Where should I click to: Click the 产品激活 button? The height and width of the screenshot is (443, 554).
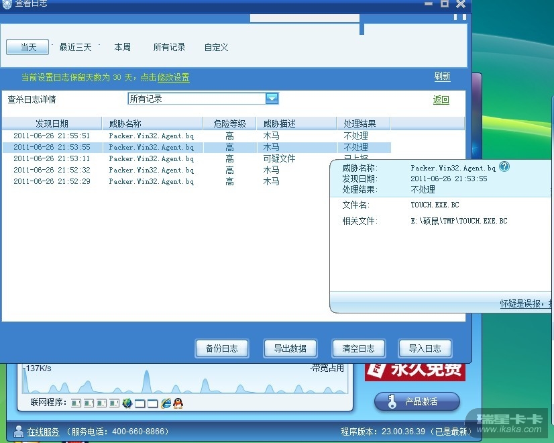click(417, 401)
